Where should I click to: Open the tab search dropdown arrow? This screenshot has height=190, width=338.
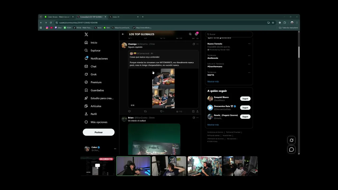pyautogui.click(x=41, y=17)
